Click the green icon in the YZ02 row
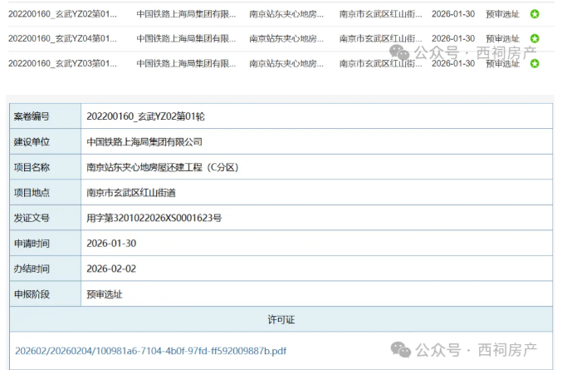567x370 pixels. (x=535, y=14)
